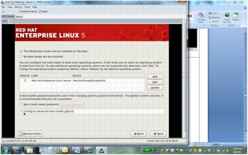Click the Edit button
This screenshot has width=248, height=155.
tap(155, 82)
